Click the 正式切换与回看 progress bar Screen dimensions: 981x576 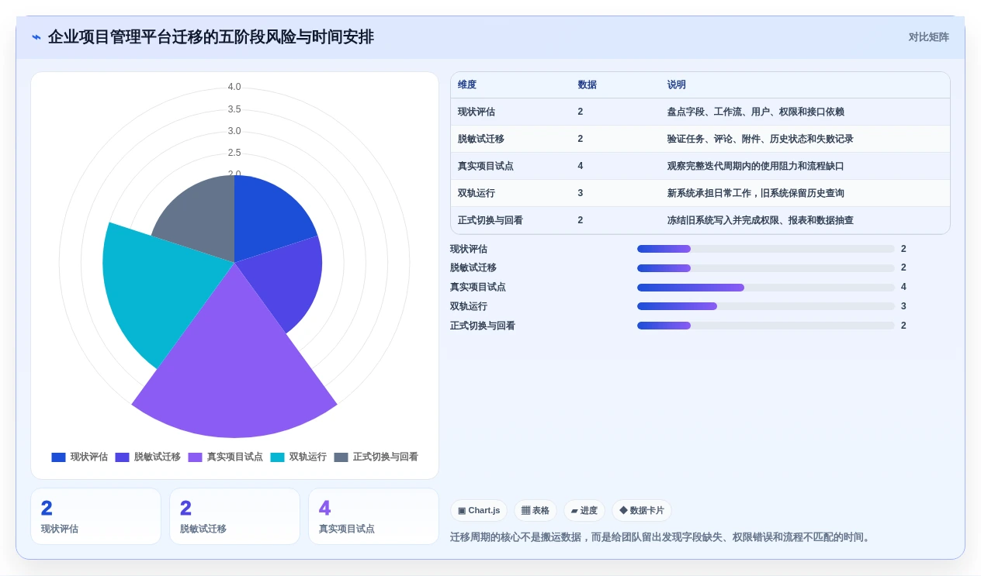(x=766, y=326)
